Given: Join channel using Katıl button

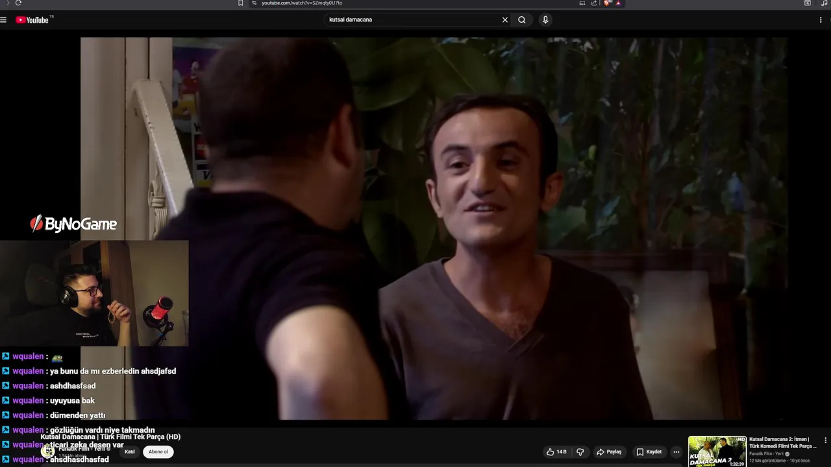Looking at the screenshot, I should coord(130,452).
